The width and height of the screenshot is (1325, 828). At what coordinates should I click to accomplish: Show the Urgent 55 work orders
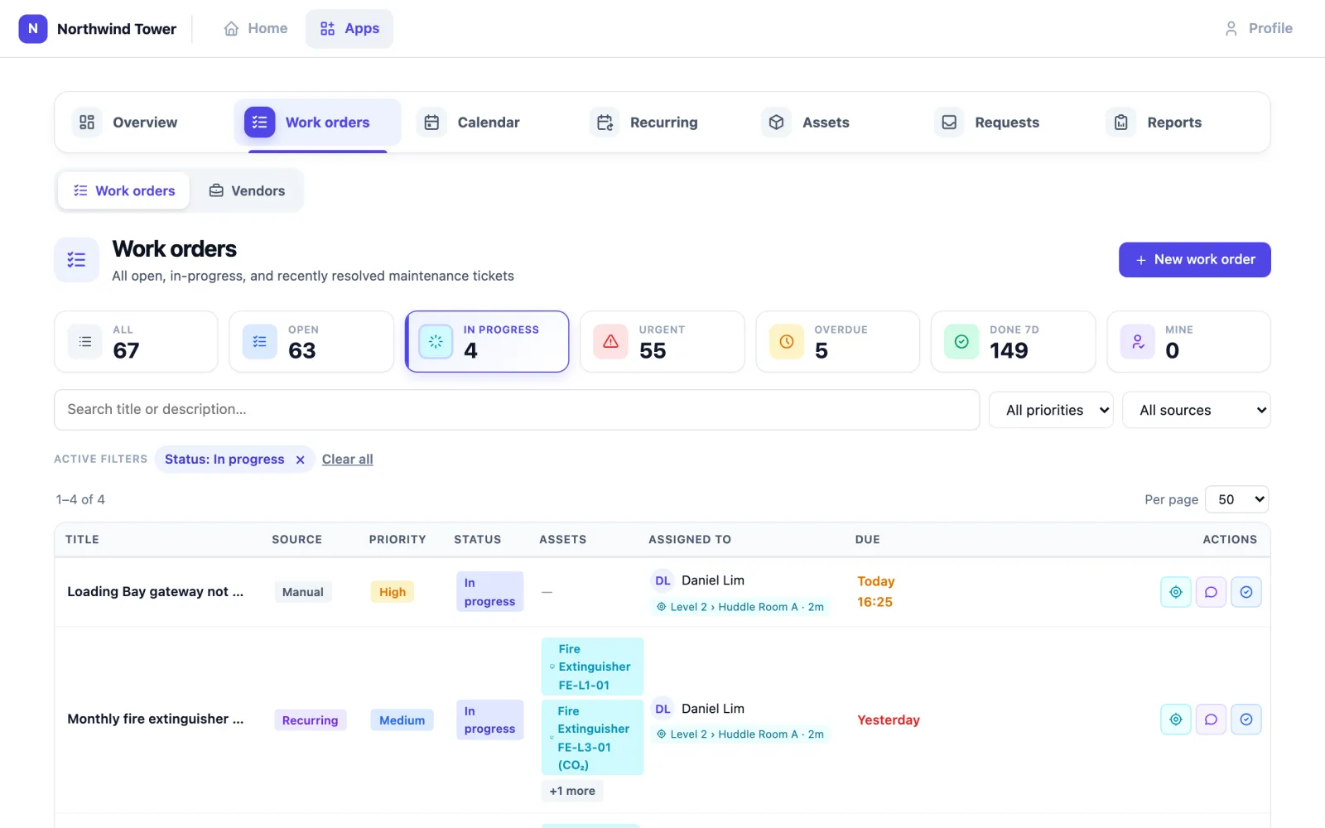(662, 342)
